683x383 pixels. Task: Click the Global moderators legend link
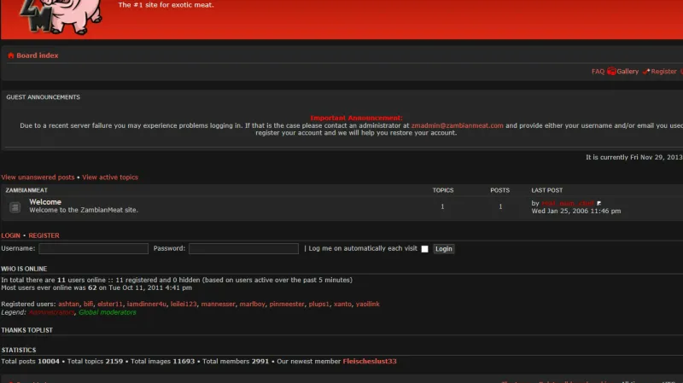point(107,312)
